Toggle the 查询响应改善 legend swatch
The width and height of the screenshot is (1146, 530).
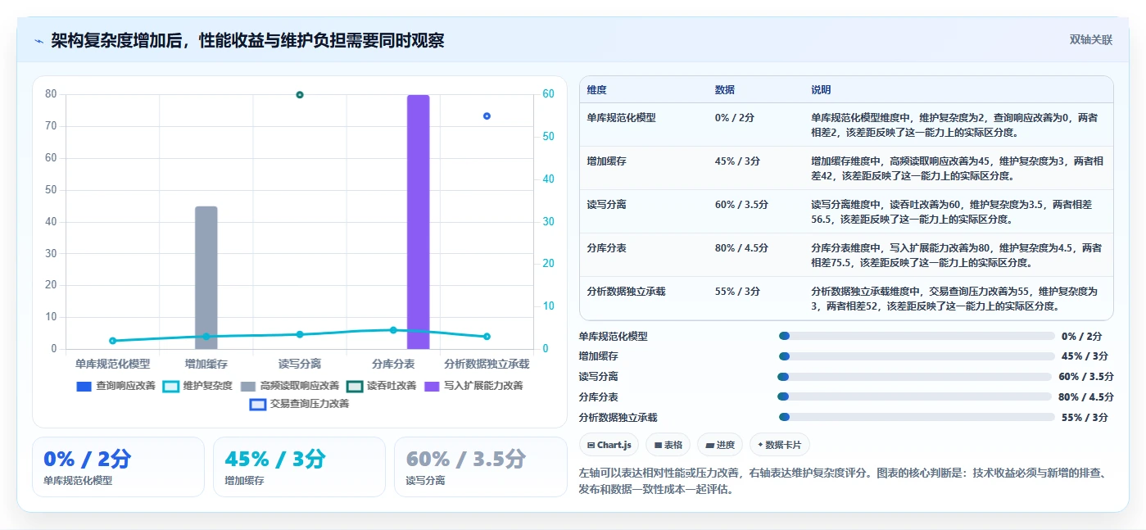(84, 386)
